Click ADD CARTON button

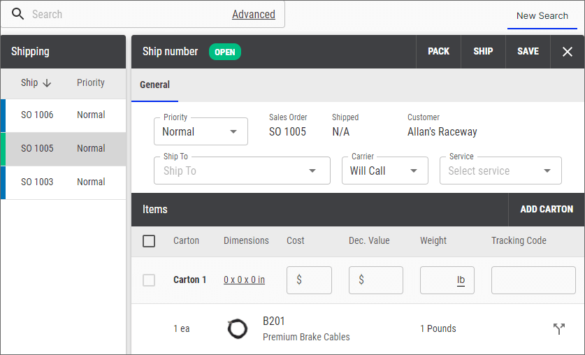tap(546, 209)
